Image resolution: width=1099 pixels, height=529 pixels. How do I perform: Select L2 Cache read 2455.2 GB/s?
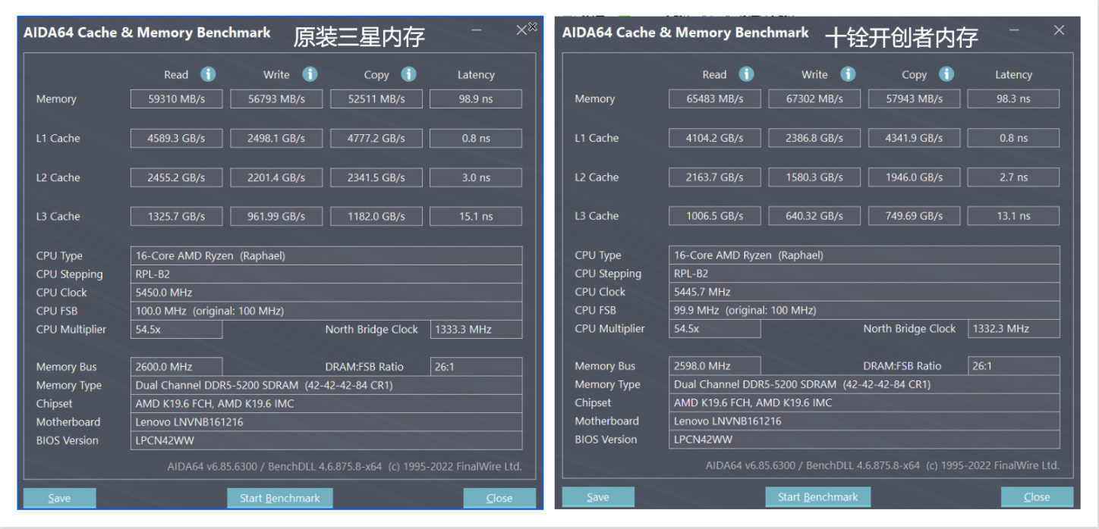(176, 177)
